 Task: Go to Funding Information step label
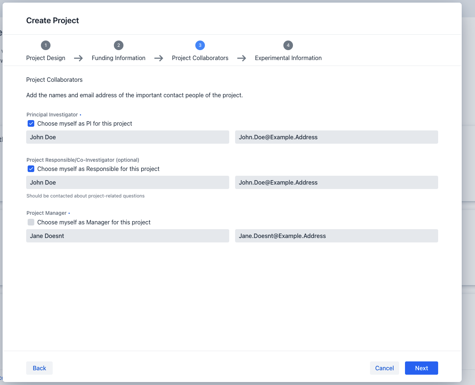click(x=118, y=58)
